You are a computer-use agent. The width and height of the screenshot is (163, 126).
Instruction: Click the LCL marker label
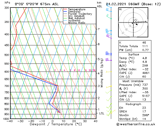102,113
